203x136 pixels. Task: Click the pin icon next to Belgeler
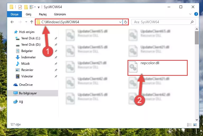tap(56, 51)
